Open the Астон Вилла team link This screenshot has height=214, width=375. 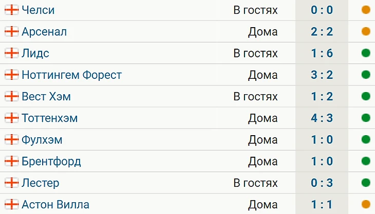(55, 205)
